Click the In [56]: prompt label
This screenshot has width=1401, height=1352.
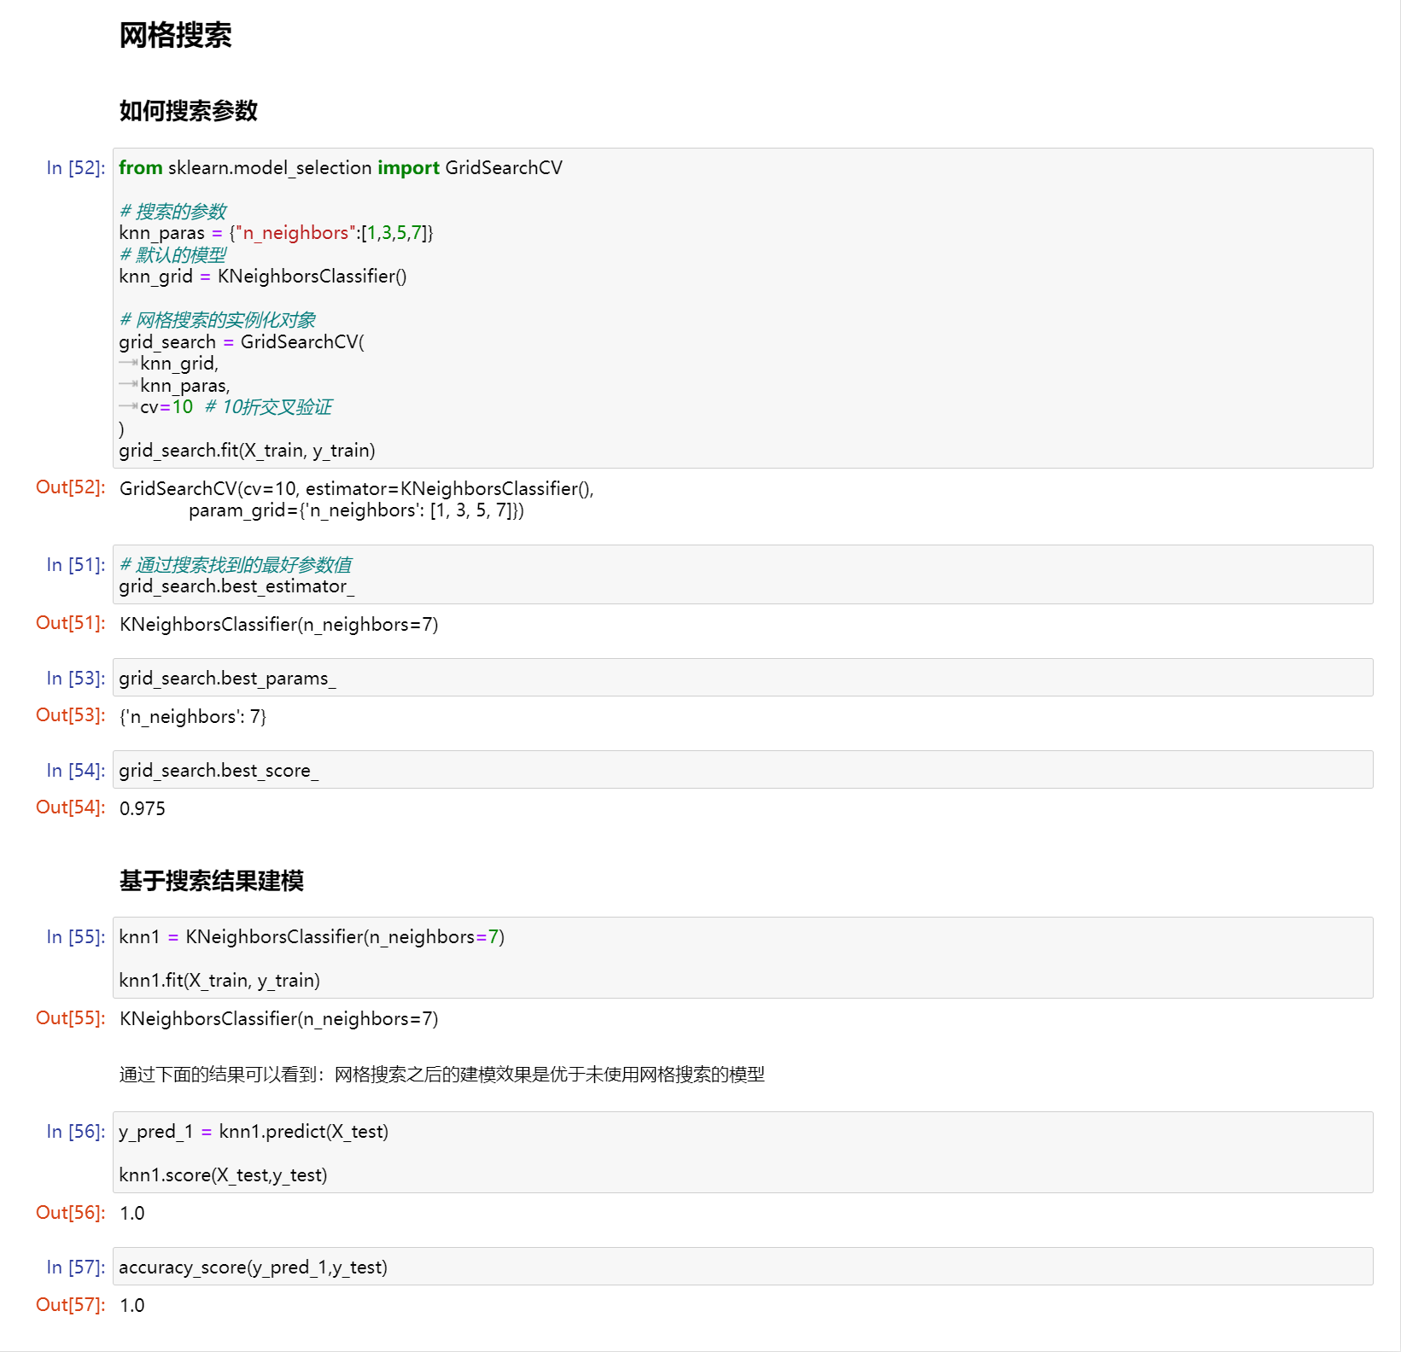tap(76, 1131)
